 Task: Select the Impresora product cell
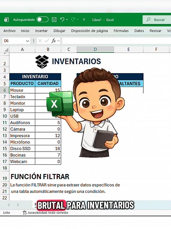pyautogui.click(x=22, y=136)
